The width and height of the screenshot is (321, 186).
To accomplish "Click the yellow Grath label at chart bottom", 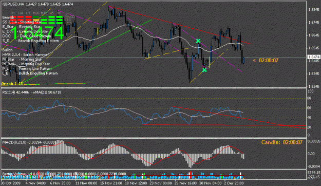I will pos(12,84).
